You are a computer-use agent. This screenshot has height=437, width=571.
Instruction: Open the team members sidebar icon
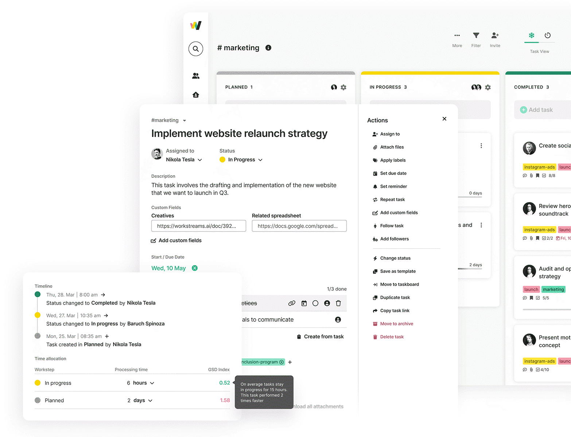click(196, 76)
